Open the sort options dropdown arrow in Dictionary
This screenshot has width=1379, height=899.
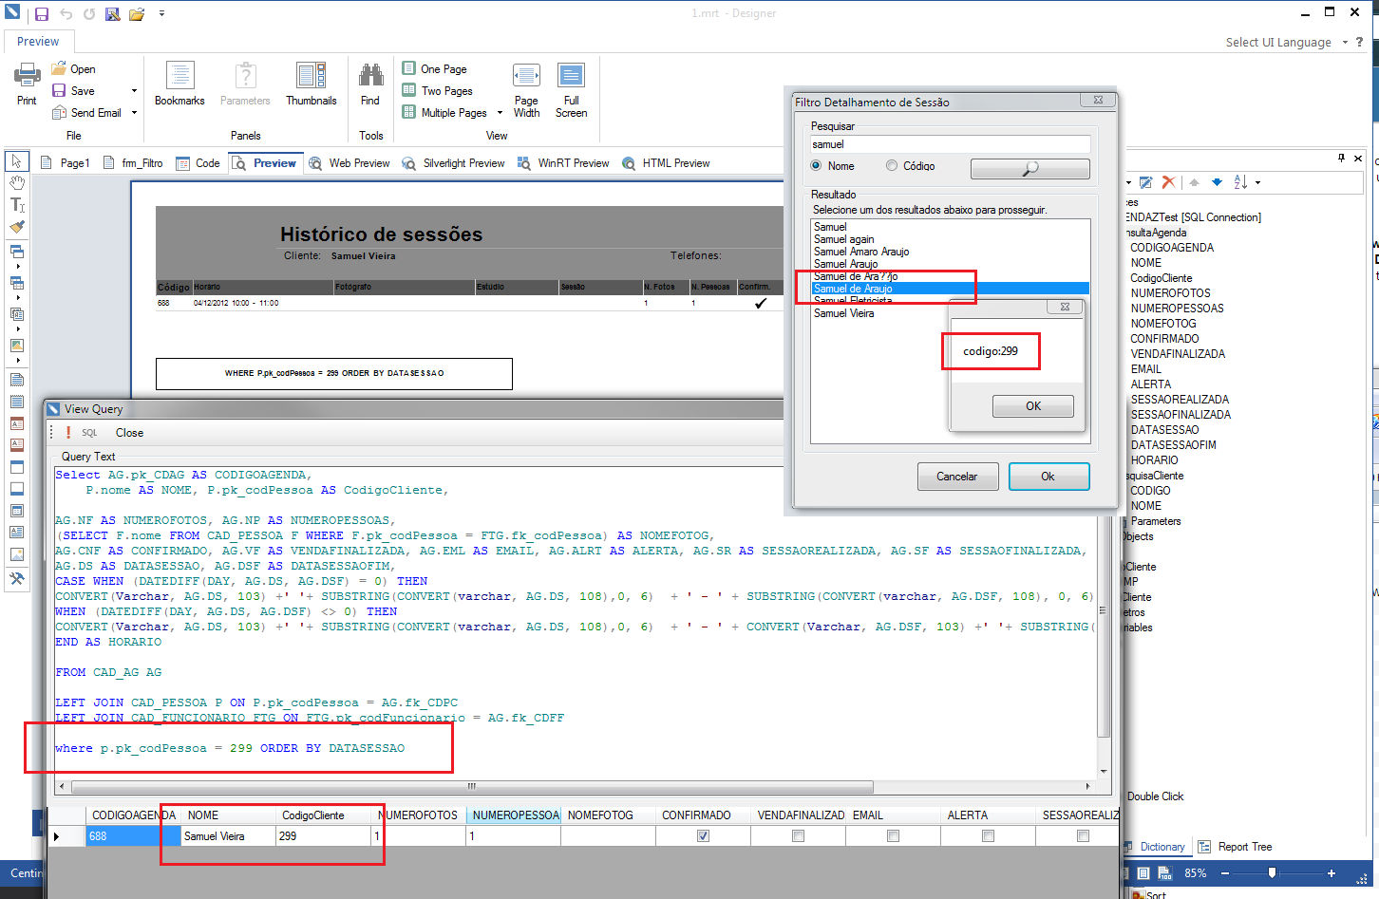[1257, 182]
